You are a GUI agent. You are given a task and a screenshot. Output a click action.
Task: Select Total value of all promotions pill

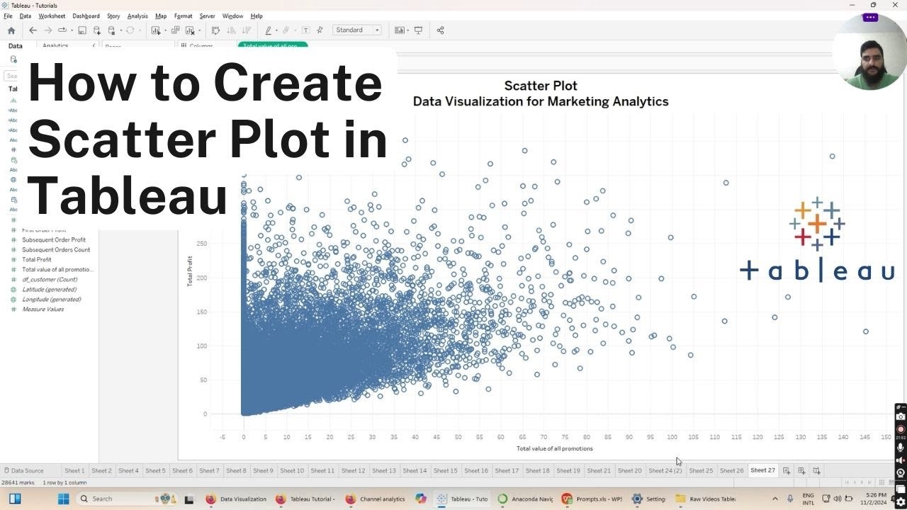tap(273, 45)
